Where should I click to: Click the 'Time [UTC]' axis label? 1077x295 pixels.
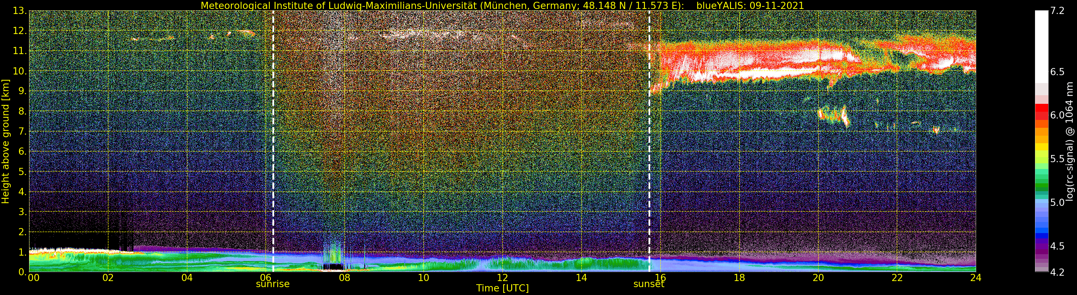502,288
